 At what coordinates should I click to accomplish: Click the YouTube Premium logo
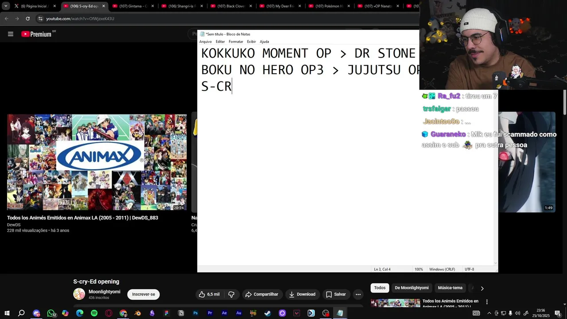[36, 34]
